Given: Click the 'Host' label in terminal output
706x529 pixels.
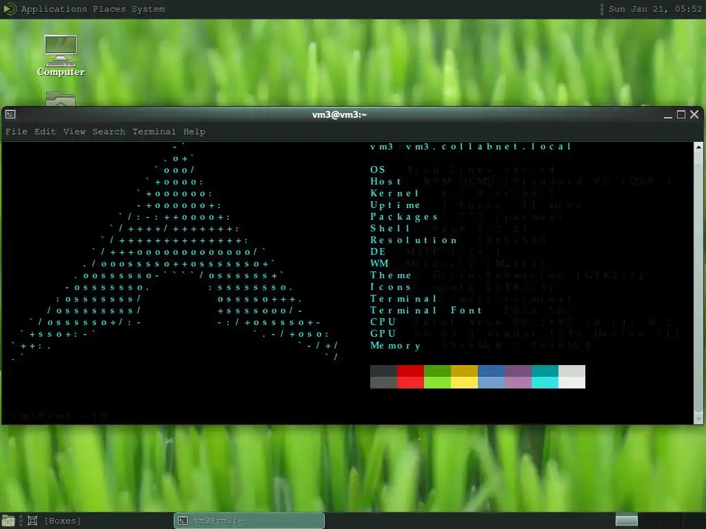Looking at the screenshot, I should pos(385,181).
